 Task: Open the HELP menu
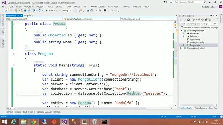point(147,7)
